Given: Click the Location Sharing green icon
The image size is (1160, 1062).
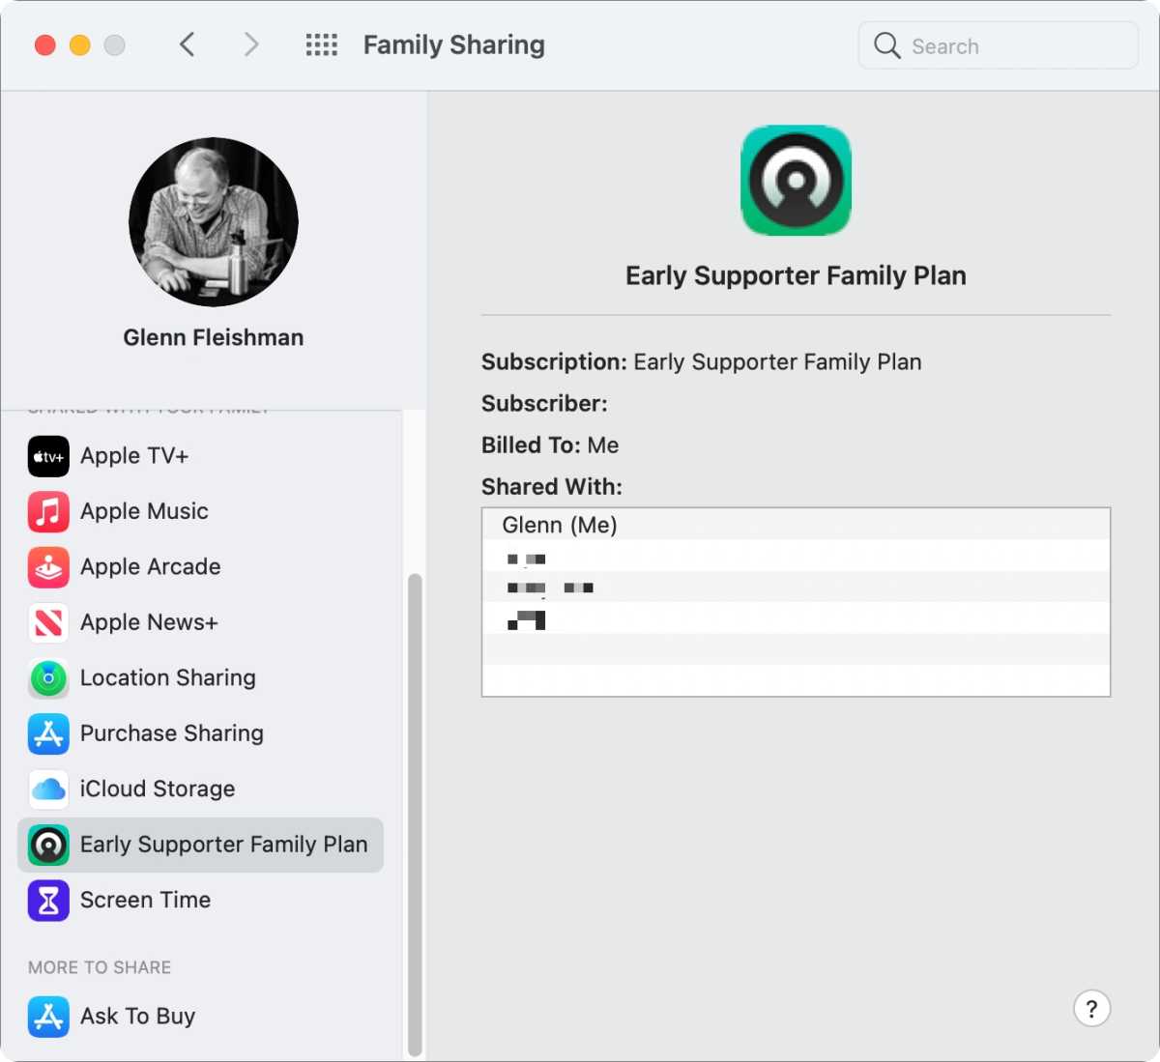Looking at the screenshot, I should (48, 678).
